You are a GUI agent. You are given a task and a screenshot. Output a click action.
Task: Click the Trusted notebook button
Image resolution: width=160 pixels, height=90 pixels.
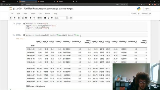point(133,14)
